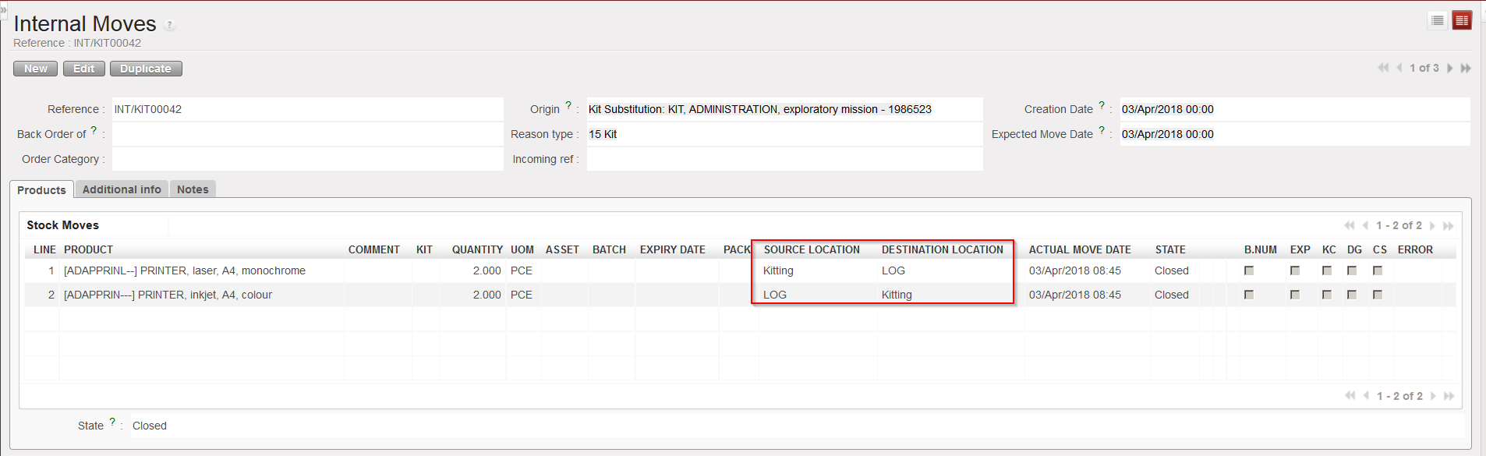Screen dimensions: 1486x456
Task: Previous page in Stock Moves bottom pager
Action: pos(1366,396)
